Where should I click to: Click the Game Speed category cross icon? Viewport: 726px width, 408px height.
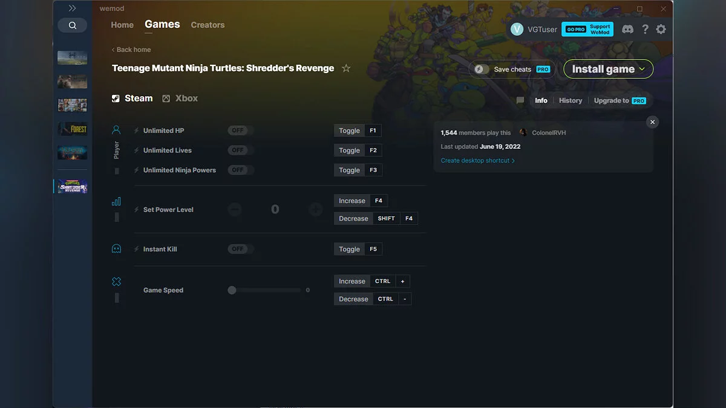(x=116, y=282)
